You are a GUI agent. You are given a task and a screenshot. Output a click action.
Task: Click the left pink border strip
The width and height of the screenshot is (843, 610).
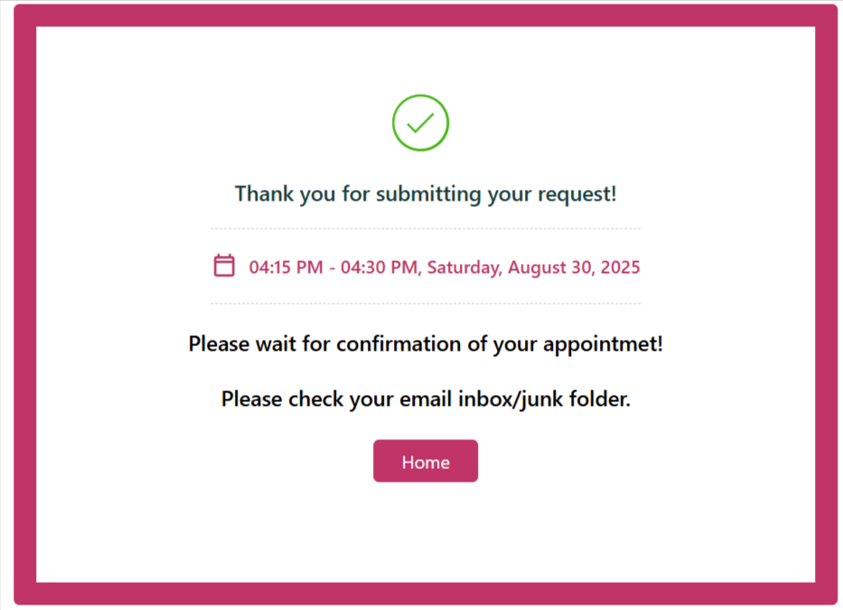tap(24, 305)
